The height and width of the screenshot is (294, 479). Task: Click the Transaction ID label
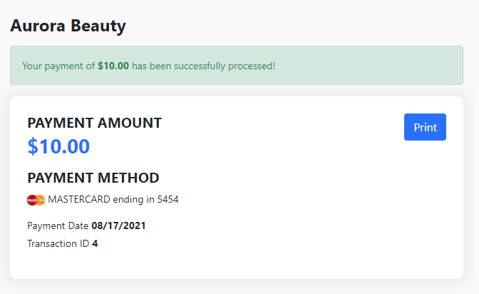(58, 243)
